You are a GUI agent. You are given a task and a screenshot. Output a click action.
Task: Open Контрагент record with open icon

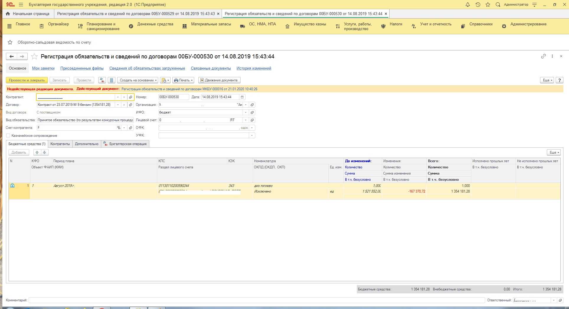coord(130,97)
